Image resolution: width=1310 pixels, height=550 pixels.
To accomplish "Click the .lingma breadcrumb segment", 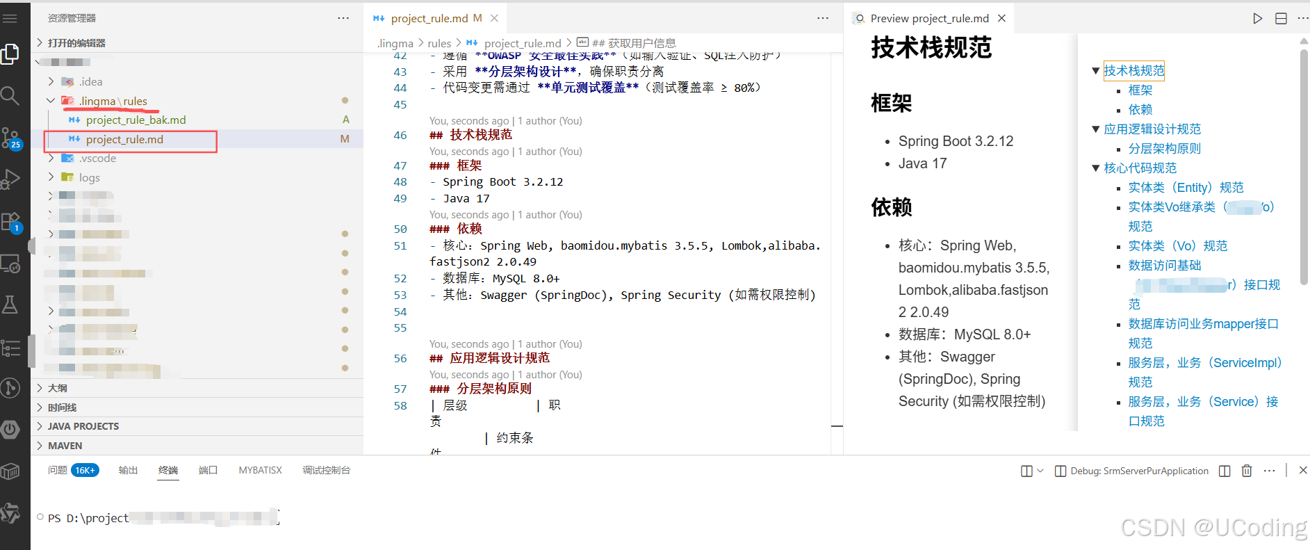I will click(x=395, y=43).
